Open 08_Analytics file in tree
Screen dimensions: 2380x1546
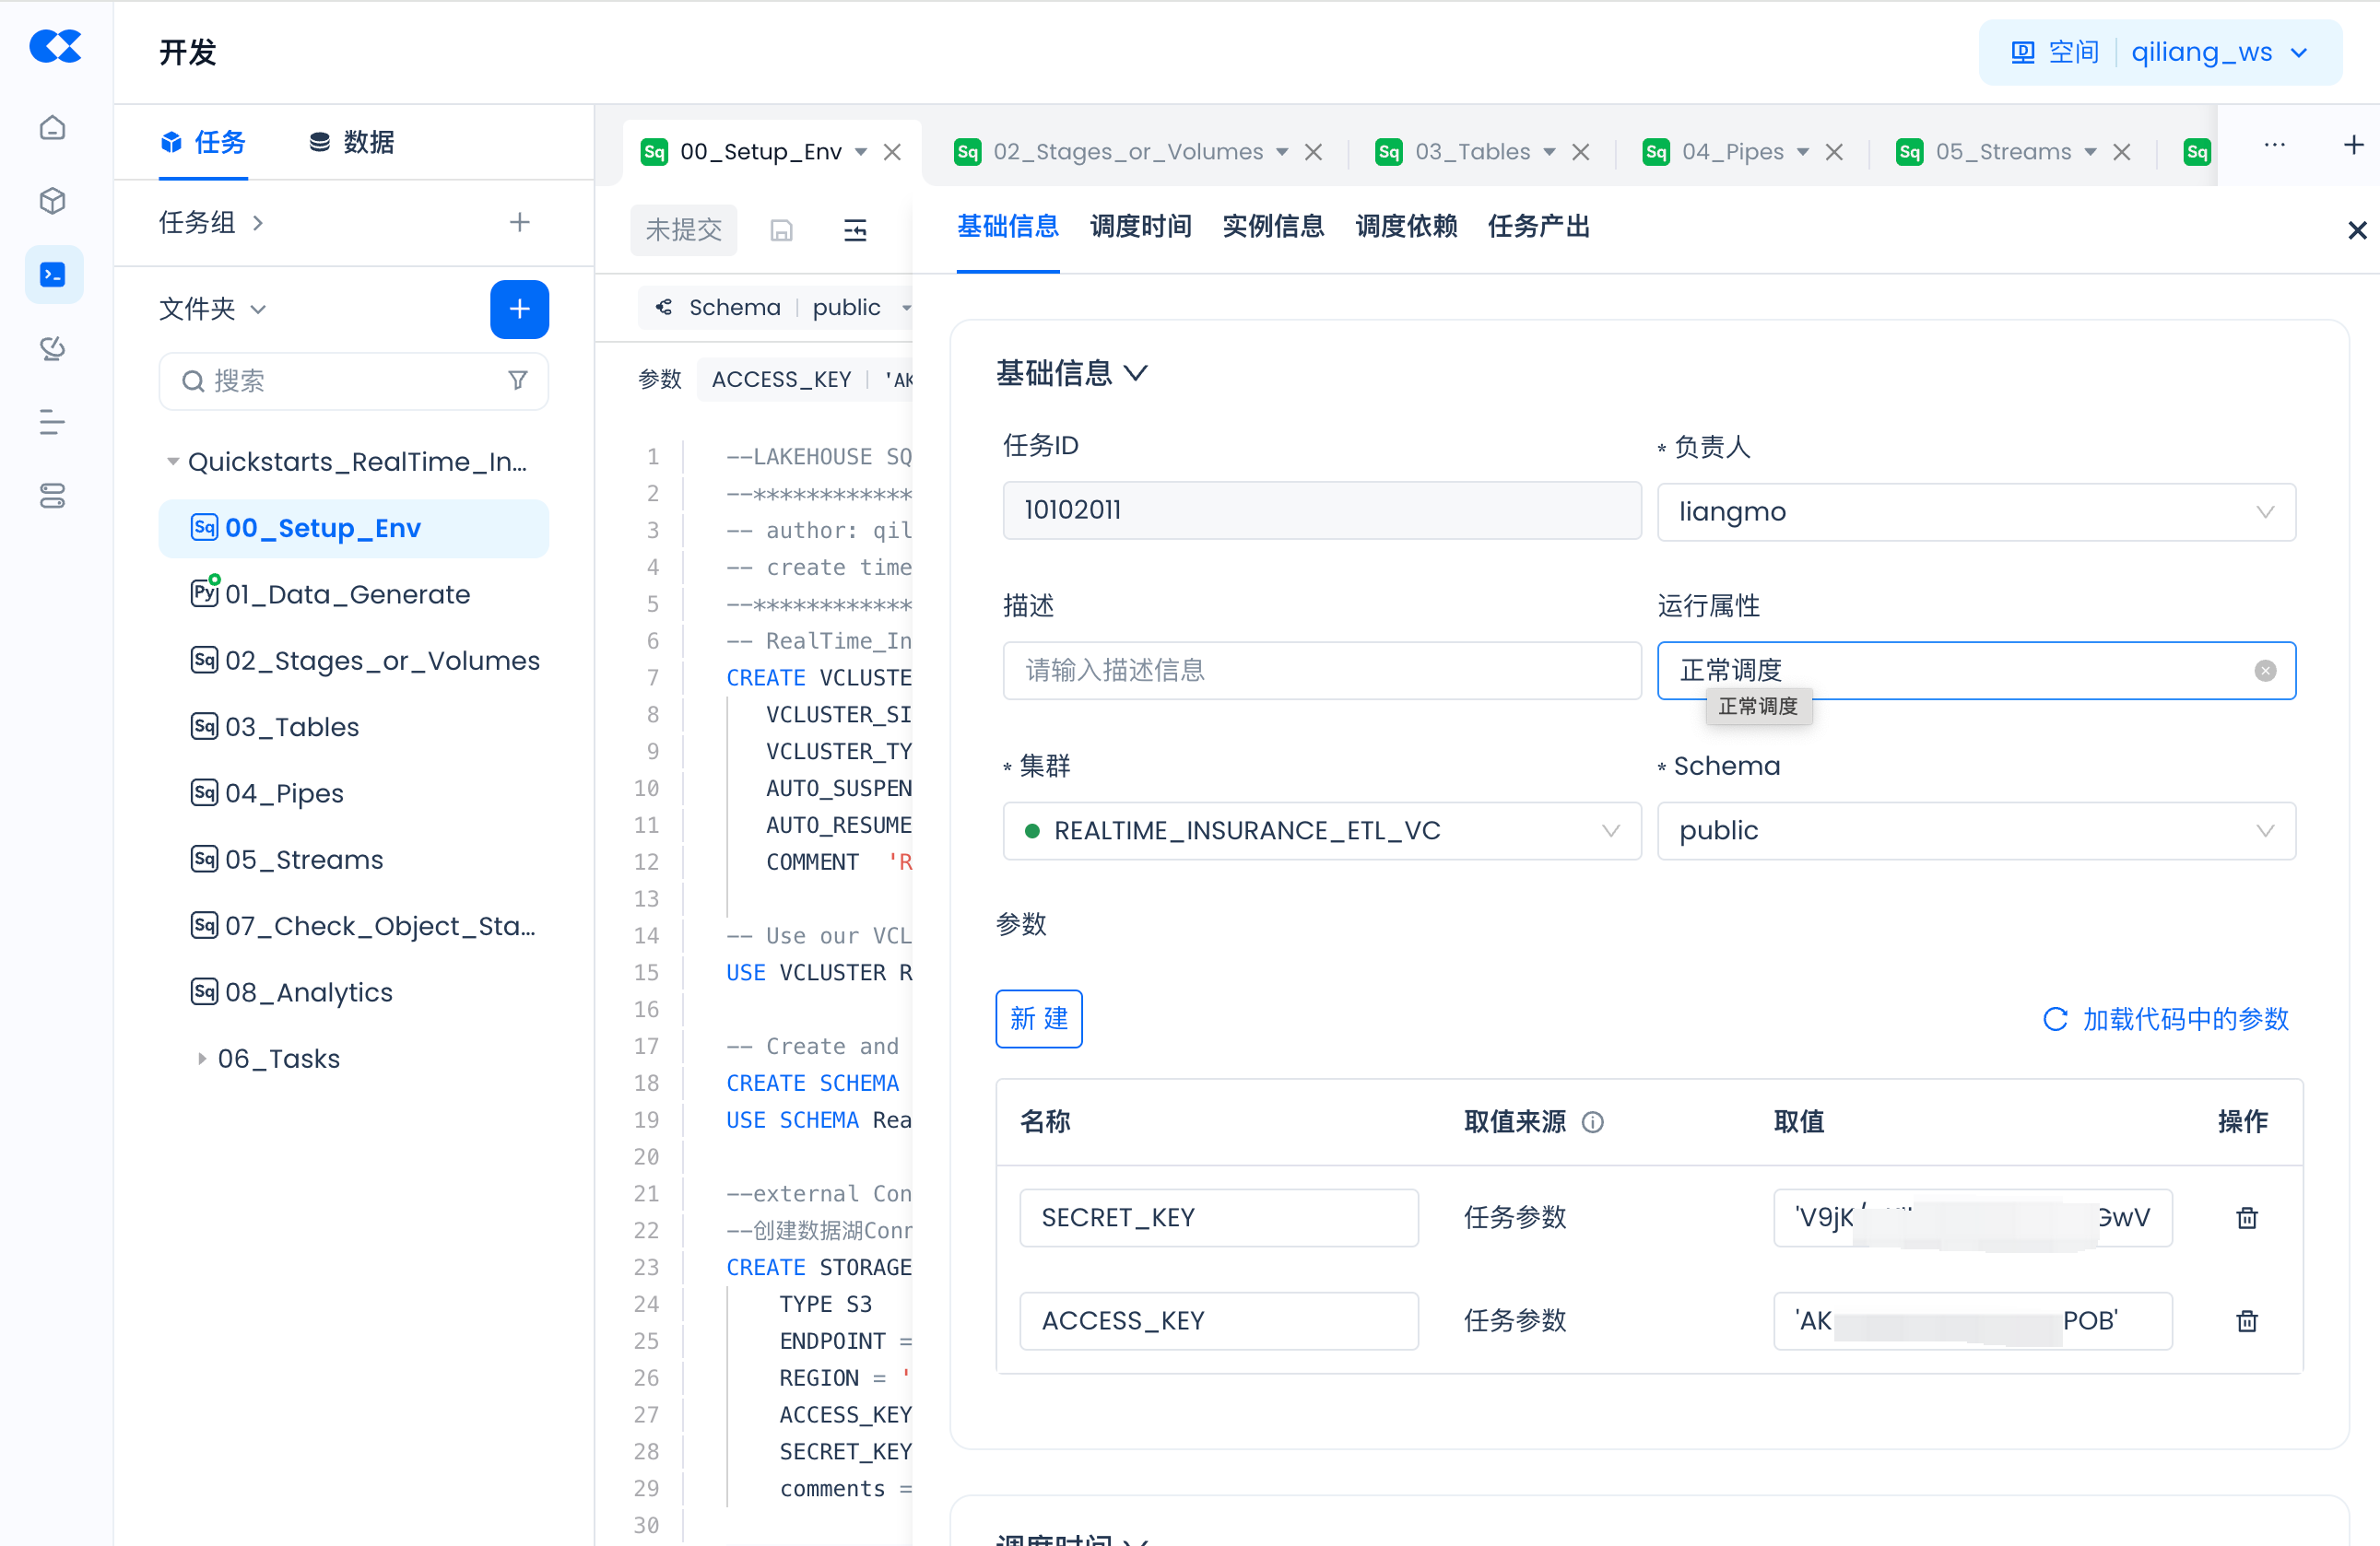point(308,992)
